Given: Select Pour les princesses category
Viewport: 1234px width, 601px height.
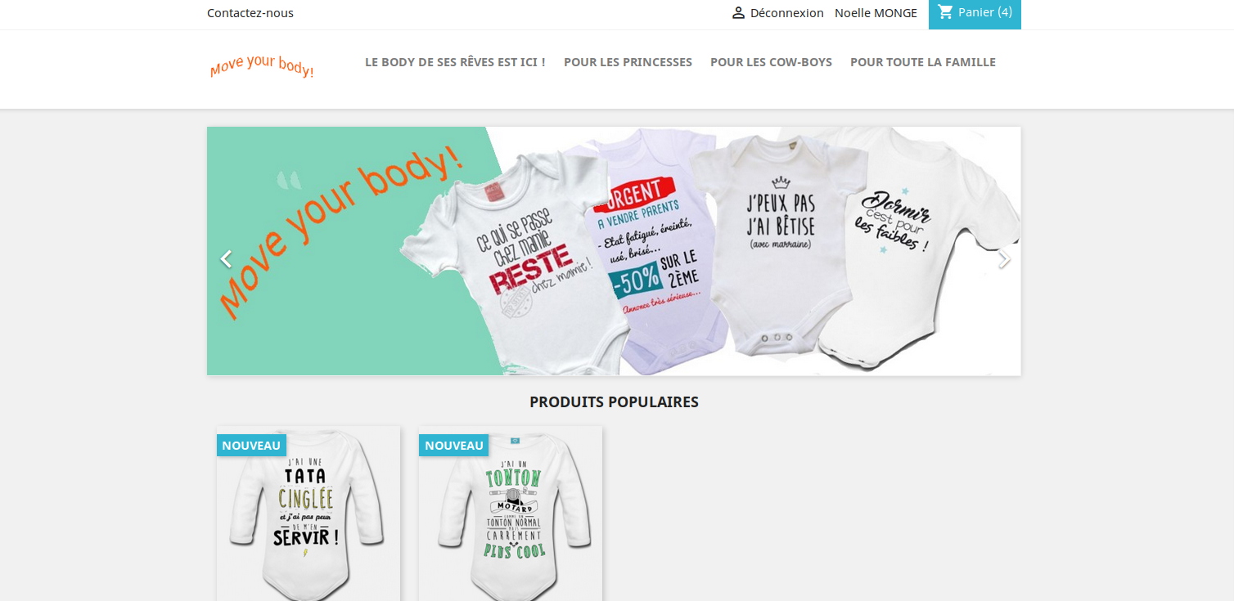Looking at the screenshot, I should [x=628, y=62].
